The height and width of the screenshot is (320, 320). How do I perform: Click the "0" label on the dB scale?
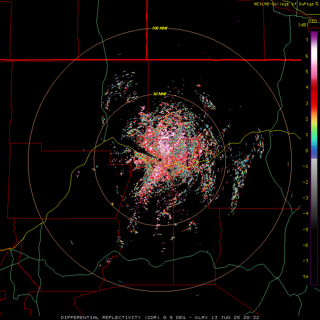tap(307, 151)
